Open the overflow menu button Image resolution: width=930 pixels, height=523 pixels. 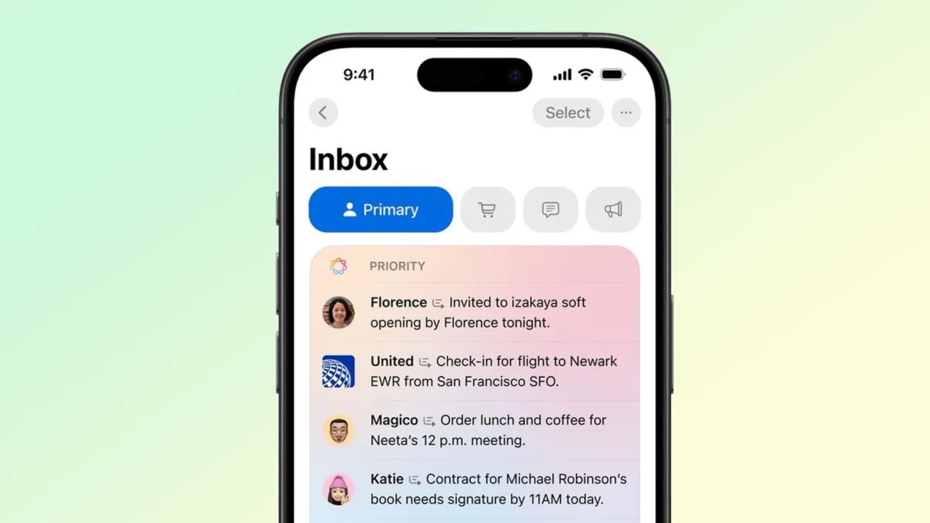(x=626, y=112)
